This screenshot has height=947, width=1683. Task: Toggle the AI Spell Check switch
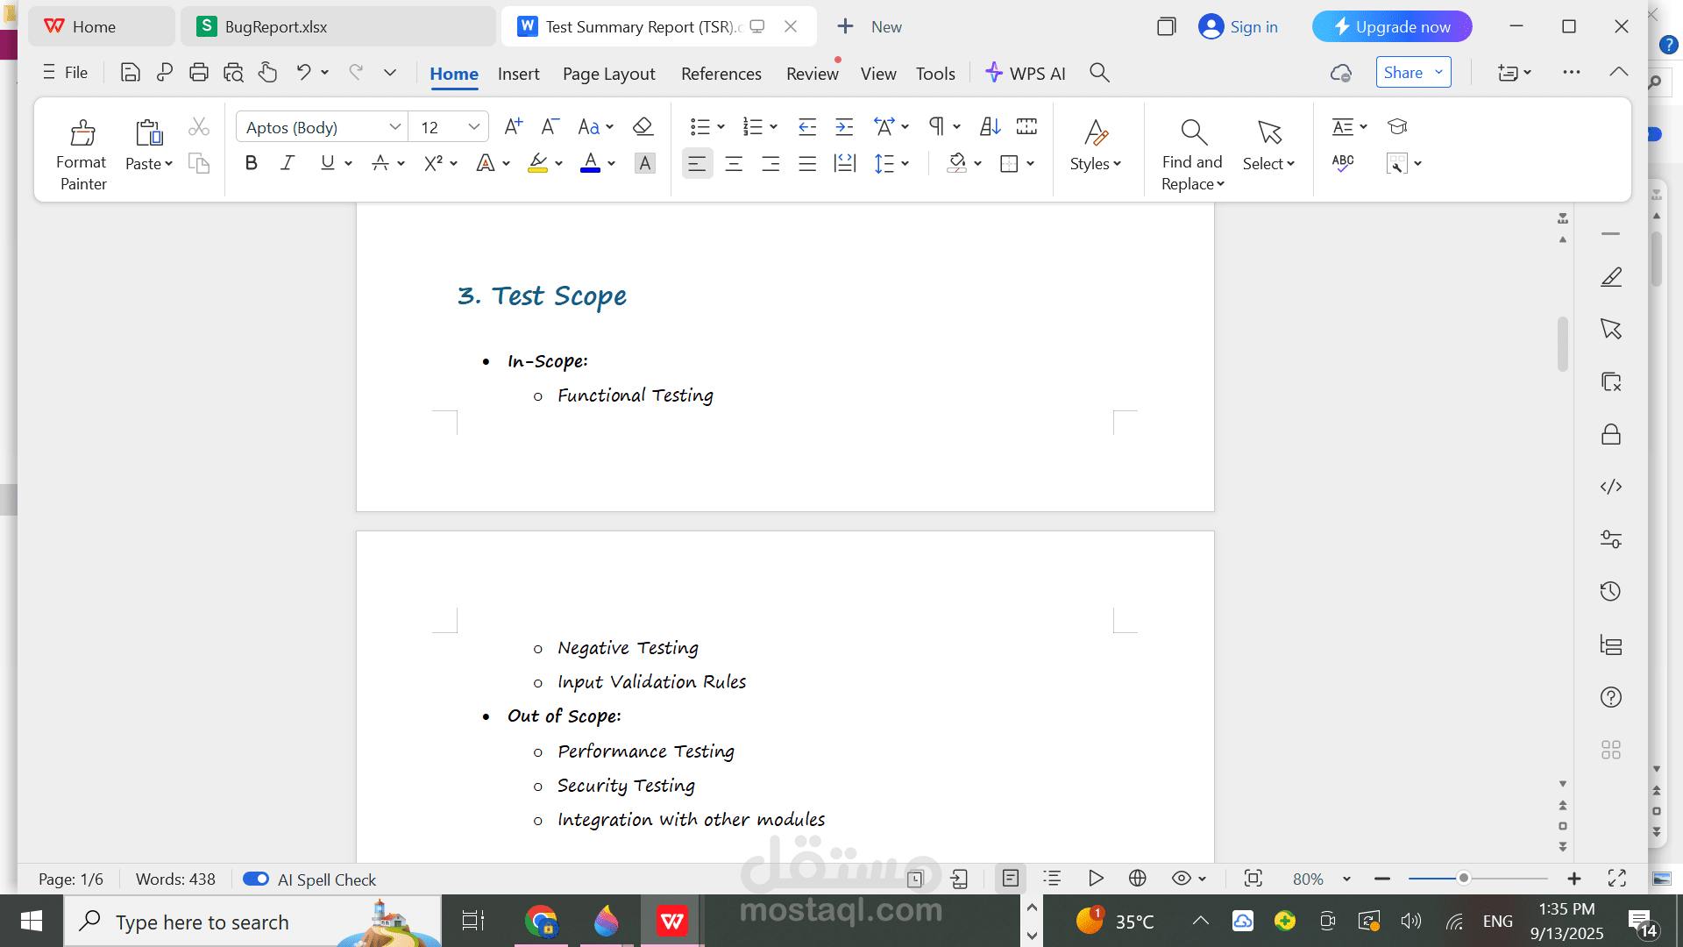tap(256, 879)
